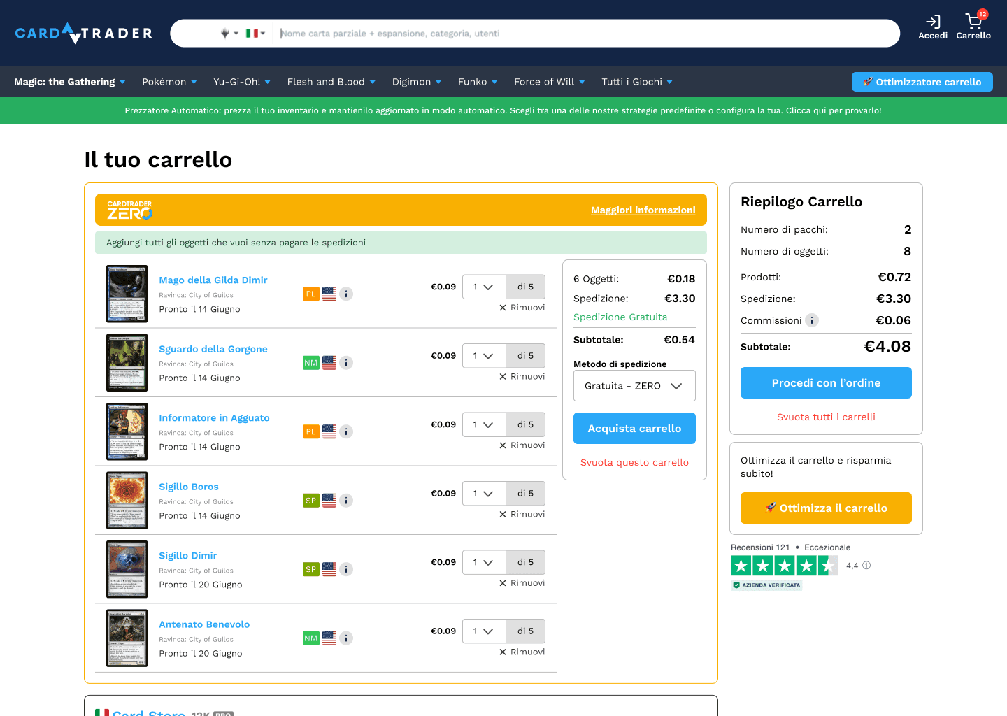1007x716 pixels.
Task: Click Acquista carrello button
Action: click(x=634, y=429)
